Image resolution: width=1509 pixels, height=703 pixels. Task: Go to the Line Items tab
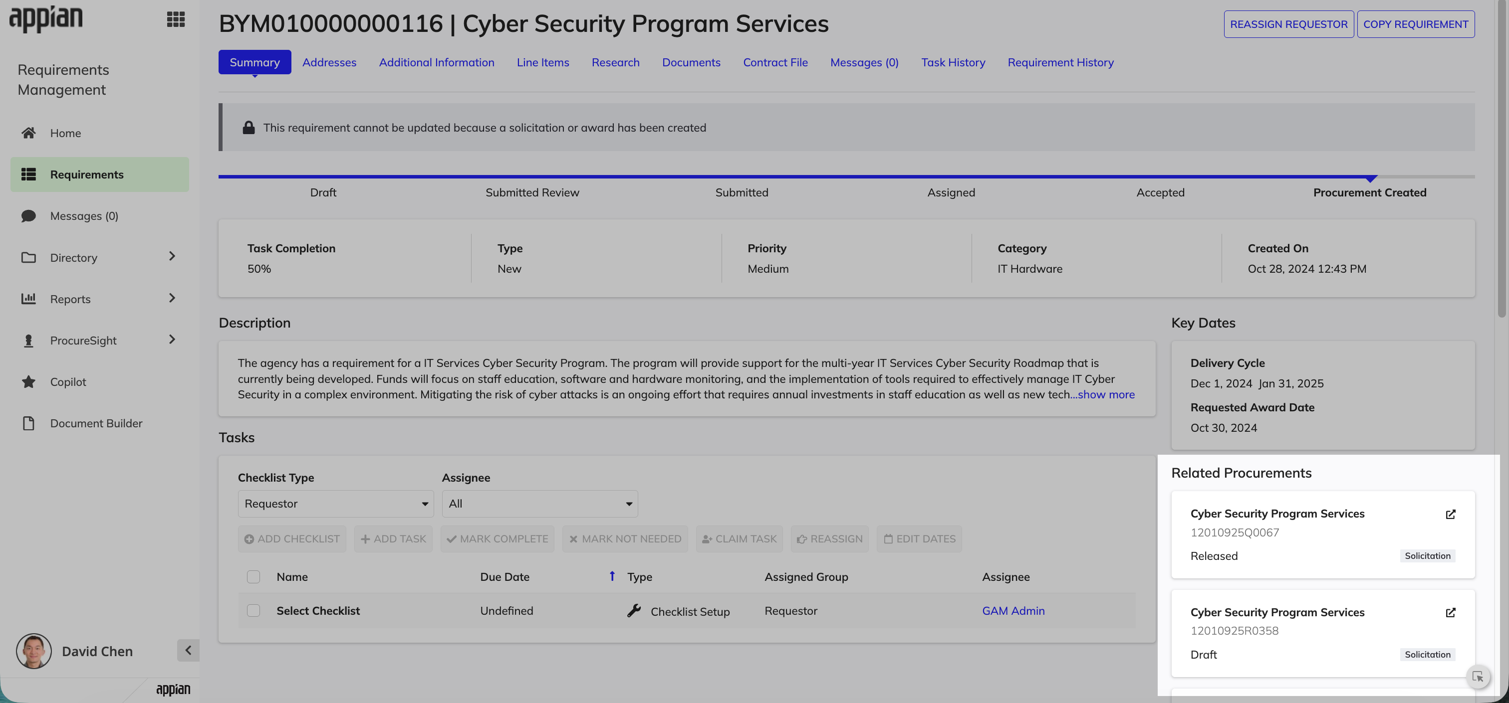(x=542, y=62)
